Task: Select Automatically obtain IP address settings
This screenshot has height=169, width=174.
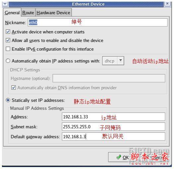Action: tap(8, 61)
